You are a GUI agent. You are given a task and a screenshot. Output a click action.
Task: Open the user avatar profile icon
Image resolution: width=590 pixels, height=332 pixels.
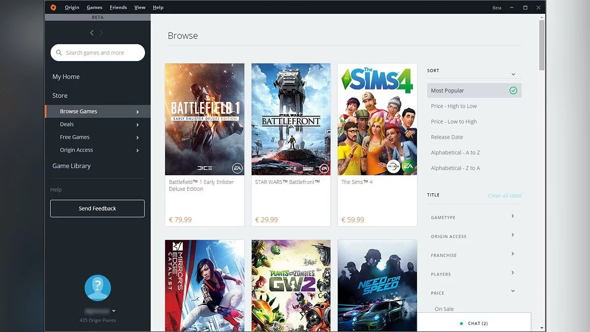coord(97,288)
